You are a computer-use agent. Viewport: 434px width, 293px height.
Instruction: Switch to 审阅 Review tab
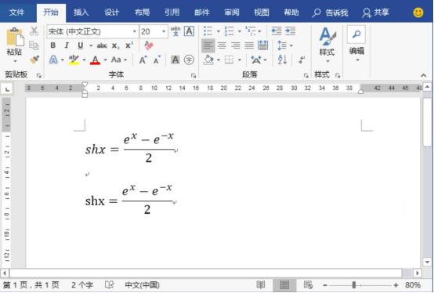[232, 13]
